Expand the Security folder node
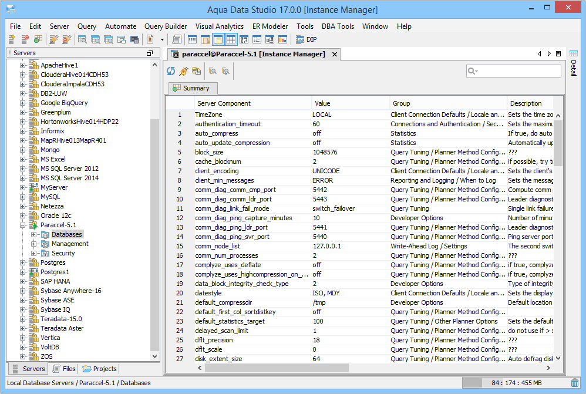Screen dimensions: 586x394 pos(33,254)
